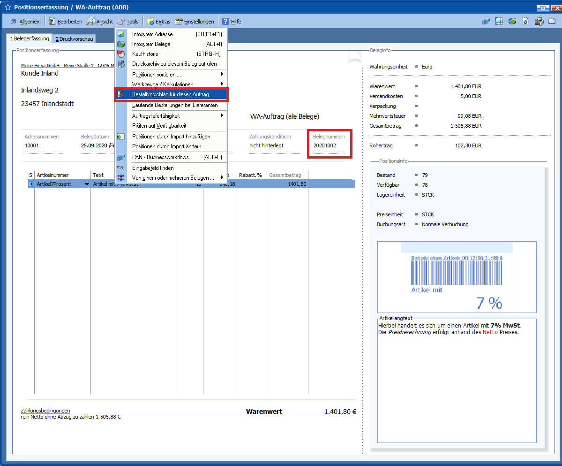The image size is (562, 466).
Task: Click the Zahlungsbedingungen link
Action: (x=45, y=411)
